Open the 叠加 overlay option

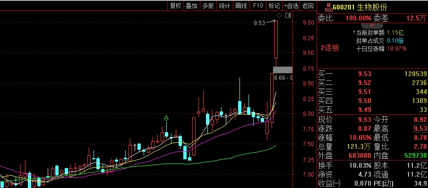(192, 6)
